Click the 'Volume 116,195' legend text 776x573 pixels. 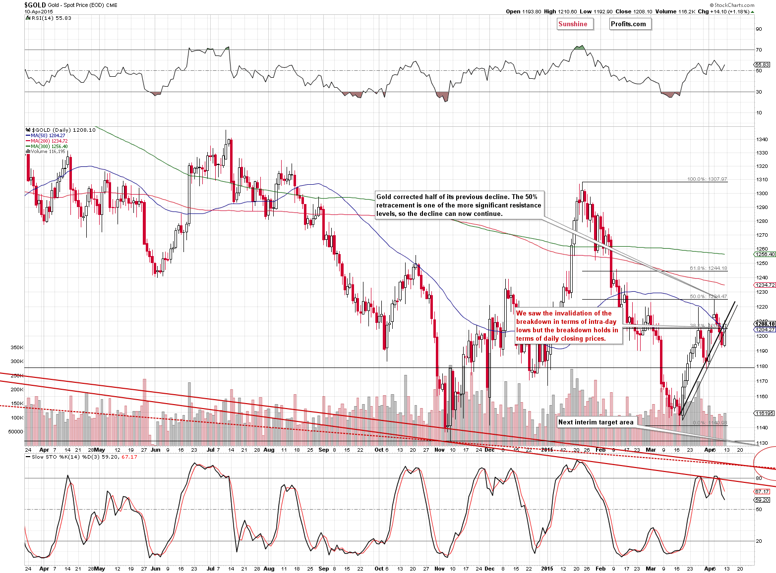[x=48, y=152]
